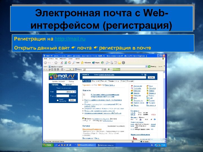The width and height of the screenshot is (203, 152).
Task: Open the History clock icon
Action: pos(102,63)
